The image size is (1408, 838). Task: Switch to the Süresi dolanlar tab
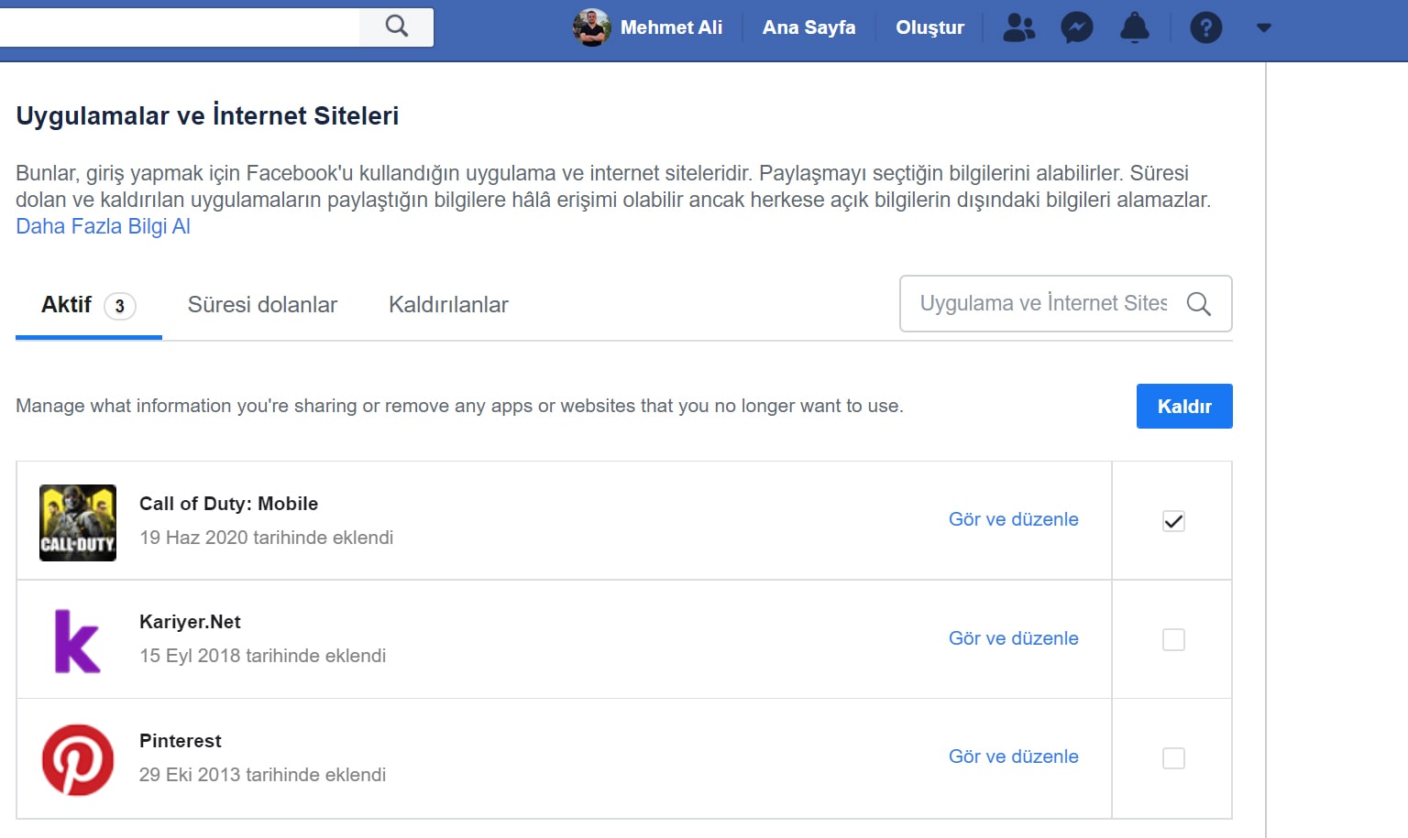tap(262, 305)
